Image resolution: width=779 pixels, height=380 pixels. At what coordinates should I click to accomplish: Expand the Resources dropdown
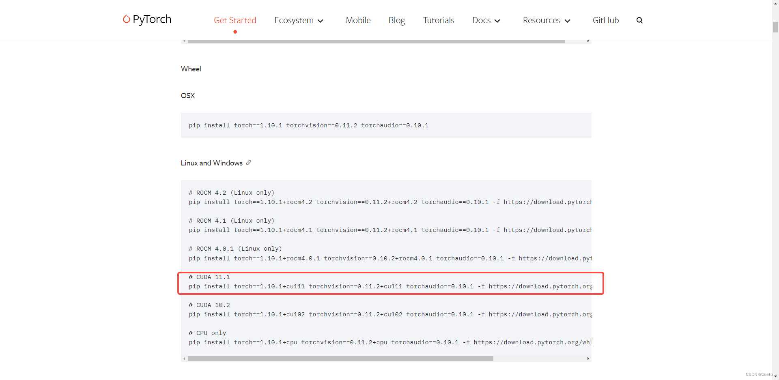547,20
